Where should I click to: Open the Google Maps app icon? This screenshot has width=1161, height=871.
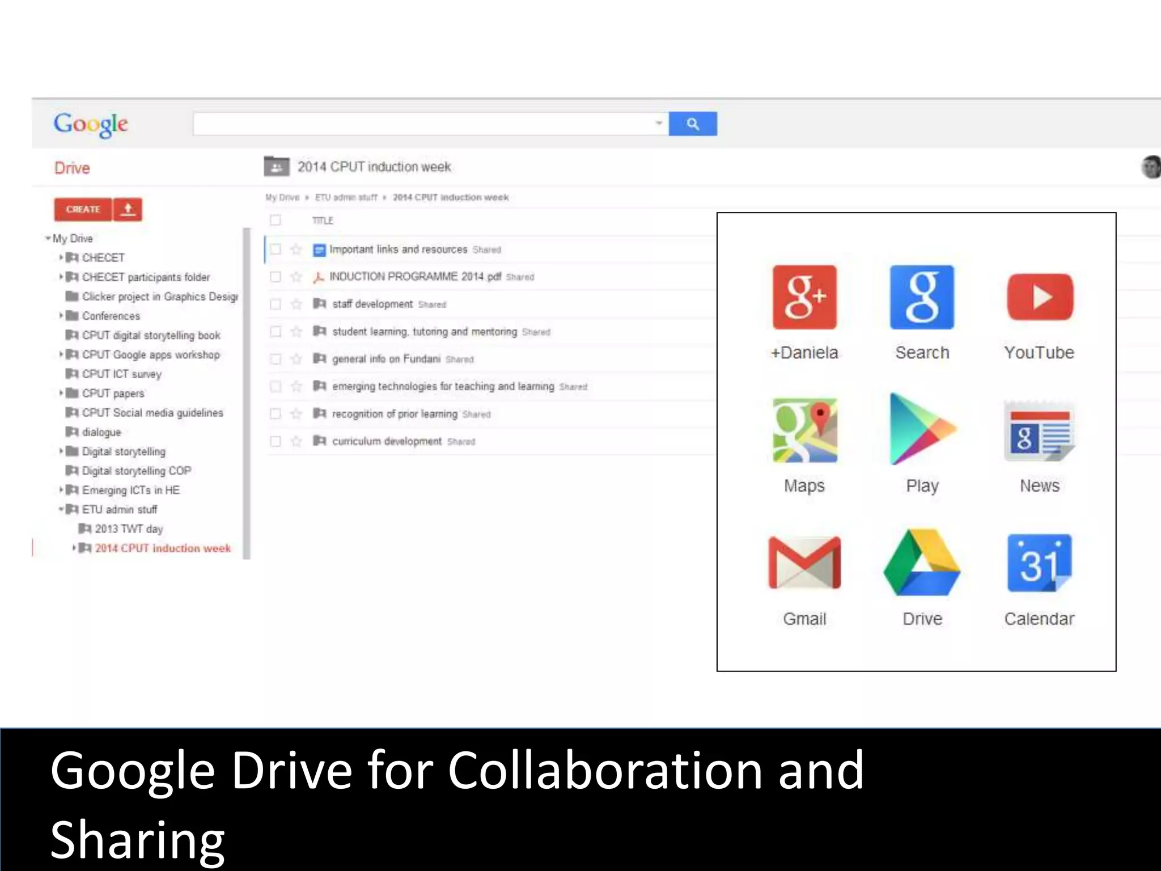point(805,430)
